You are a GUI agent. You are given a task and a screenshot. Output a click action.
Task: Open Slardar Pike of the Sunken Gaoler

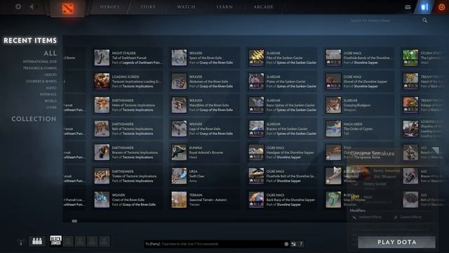[x=282, y=58]
